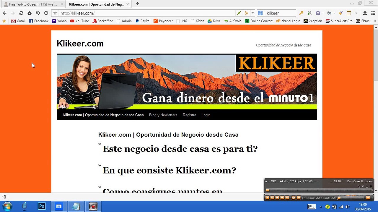This screenshot has width=378, height=212.
Task: Open the notes notepad toolbar icon
Action: click(x=349, y=13)
